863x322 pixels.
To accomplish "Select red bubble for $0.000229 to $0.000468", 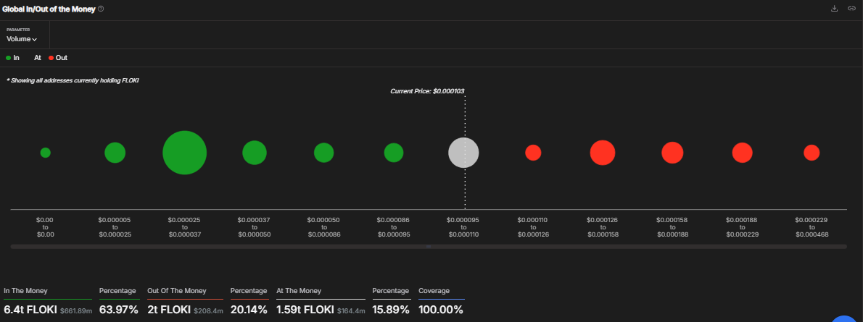I will (812, 153).
